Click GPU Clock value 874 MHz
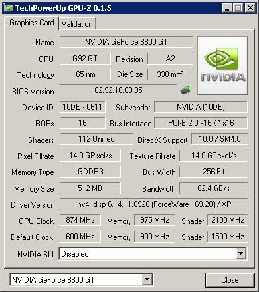The image size is (259, 292). point(80,220)
